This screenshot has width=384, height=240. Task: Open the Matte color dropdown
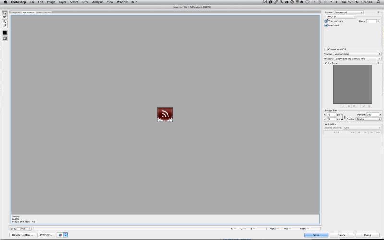tap(378, 21)
